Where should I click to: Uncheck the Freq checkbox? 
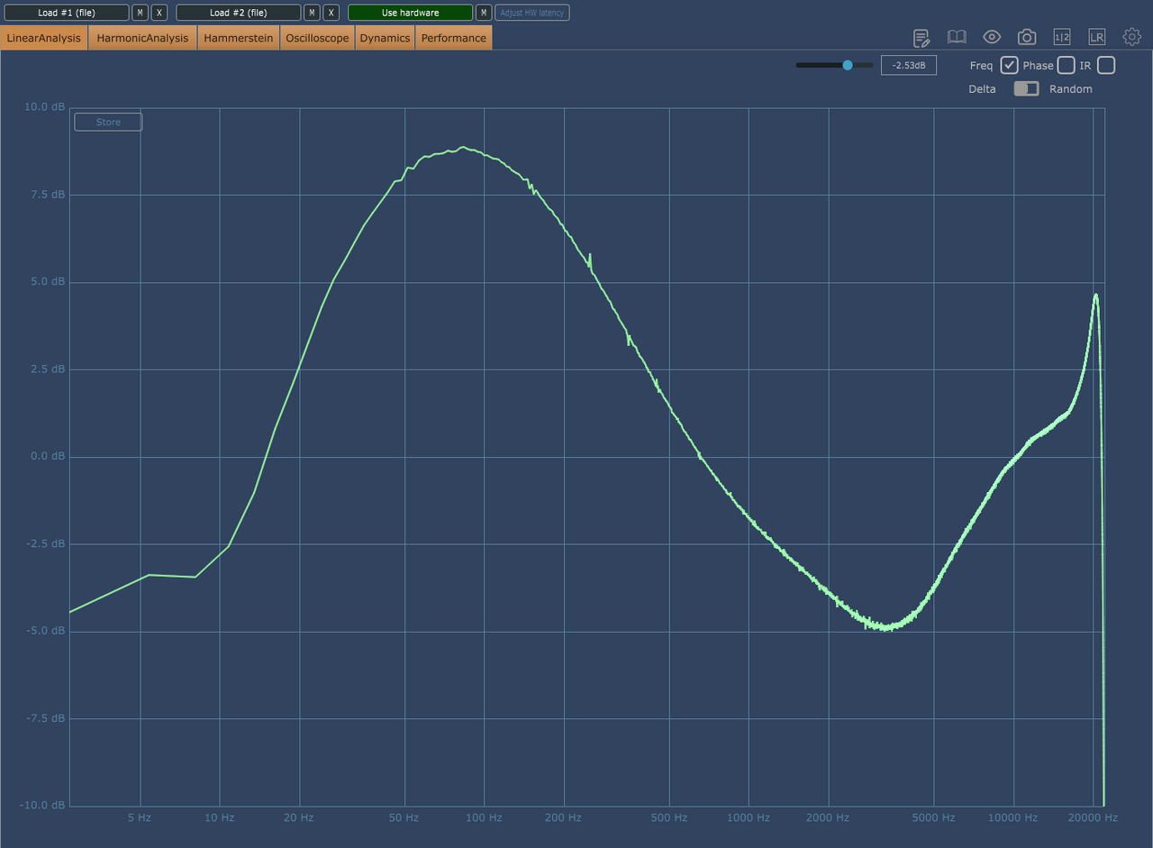[1009, 66]
